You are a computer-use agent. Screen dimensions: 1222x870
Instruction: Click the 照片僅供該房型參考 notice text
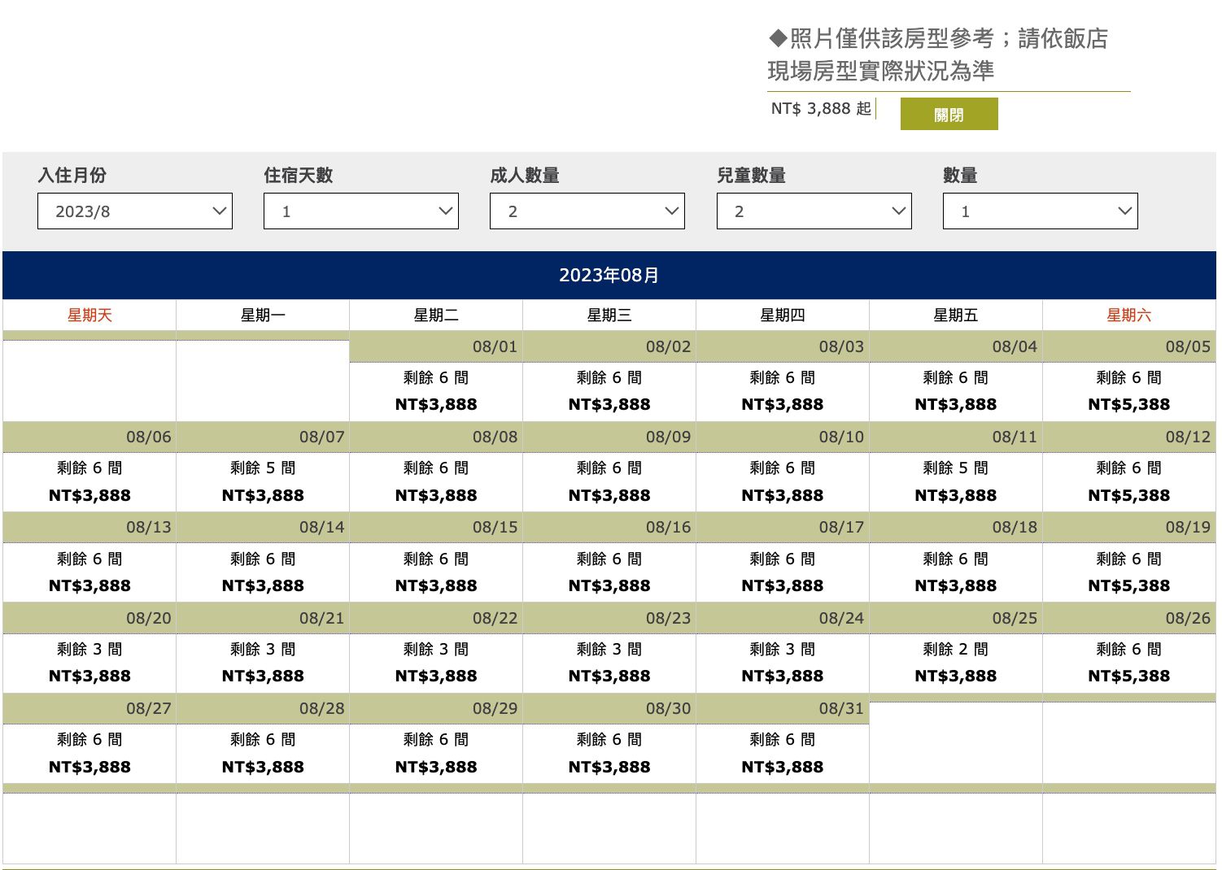coord(937,38)
